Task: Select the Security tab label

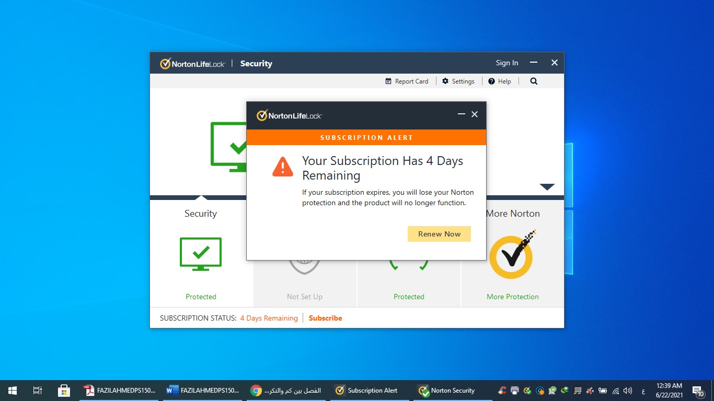Action: tap(201, 214)
